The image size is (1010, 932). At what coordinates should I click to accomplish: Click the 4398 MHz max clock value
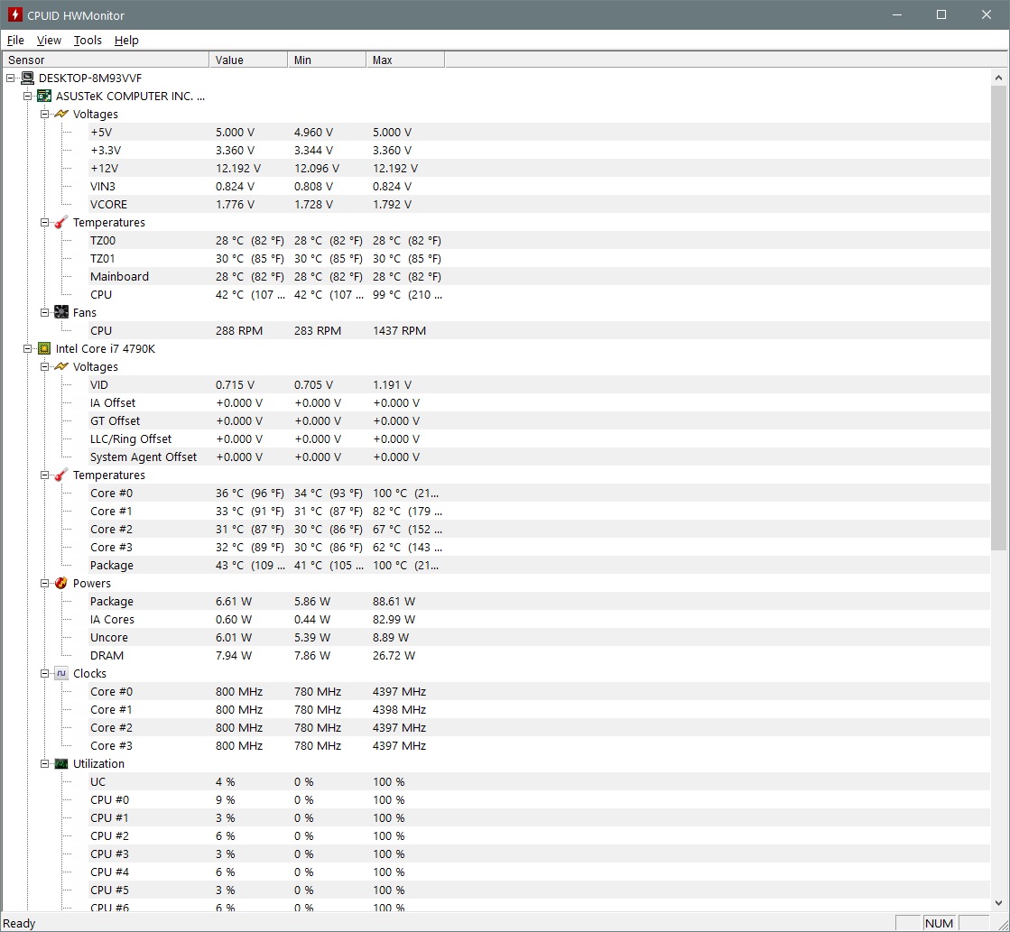(x=399, y=709)
